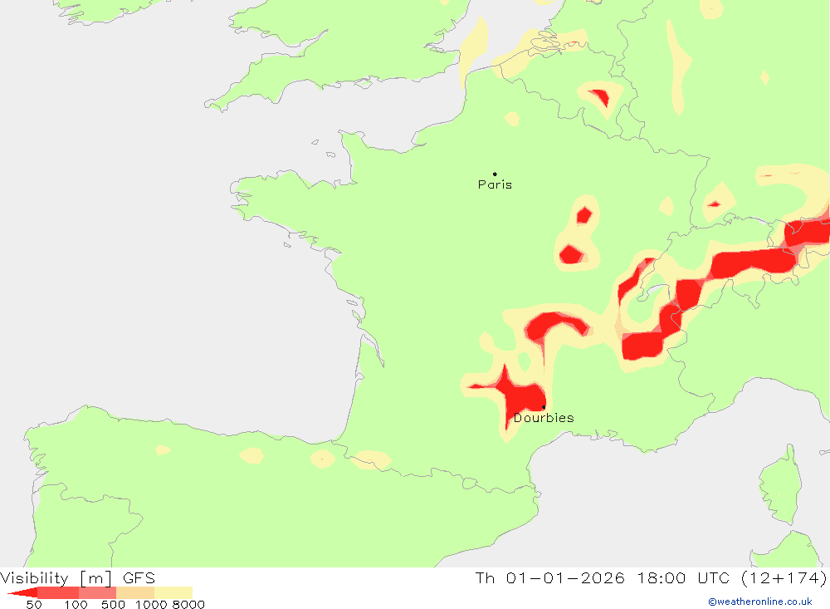
Task: Click the darkest red legend arrow swatch
Action: 22,592
